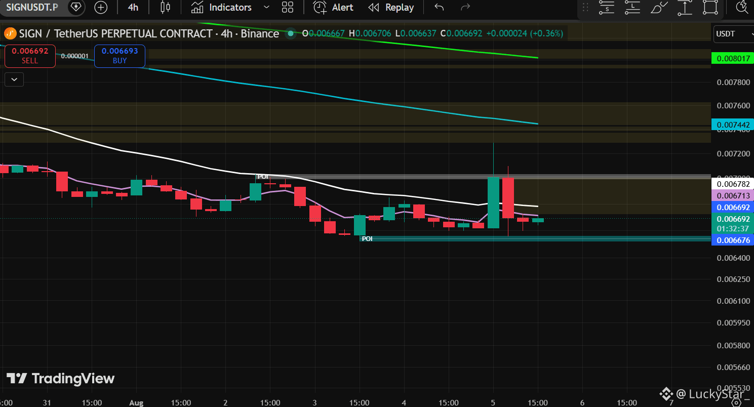The image size is (754, 407).
Task: Click the opening value O0.006667
Action: click(323, 33)
